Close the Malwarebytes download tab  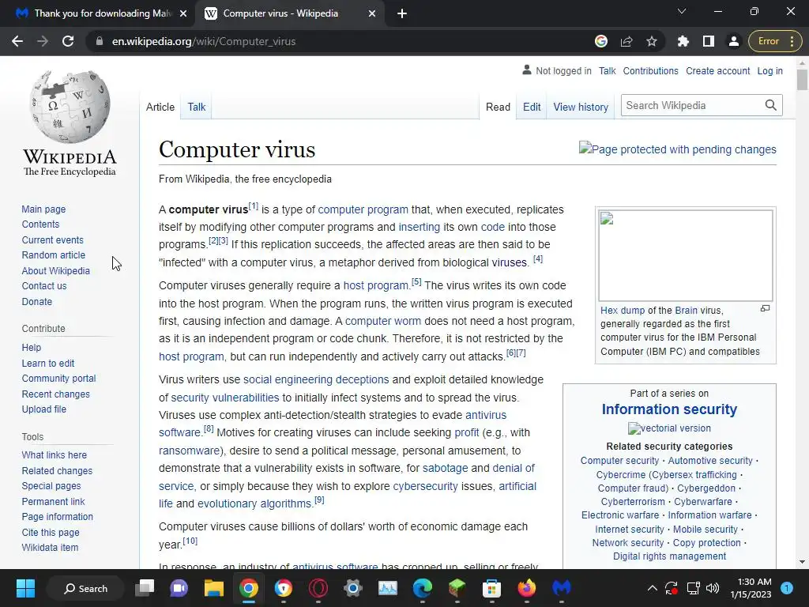(x=183, y=13)
